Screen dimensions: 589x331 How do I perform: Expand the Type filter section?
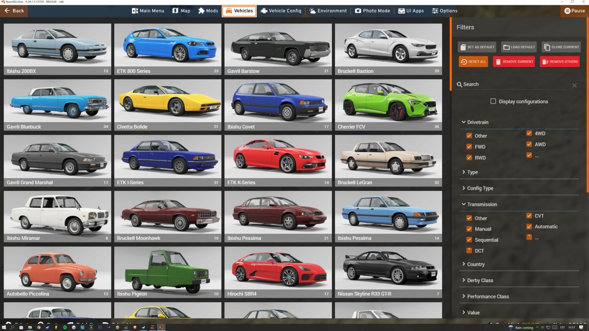[x=519, y=172]
